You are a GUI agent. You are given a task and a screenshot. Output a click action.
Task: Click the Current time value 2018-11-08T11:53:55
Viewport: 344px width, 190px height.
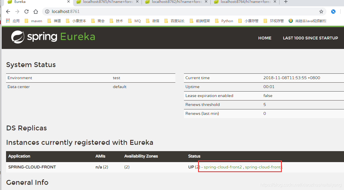tap(292, 78)
